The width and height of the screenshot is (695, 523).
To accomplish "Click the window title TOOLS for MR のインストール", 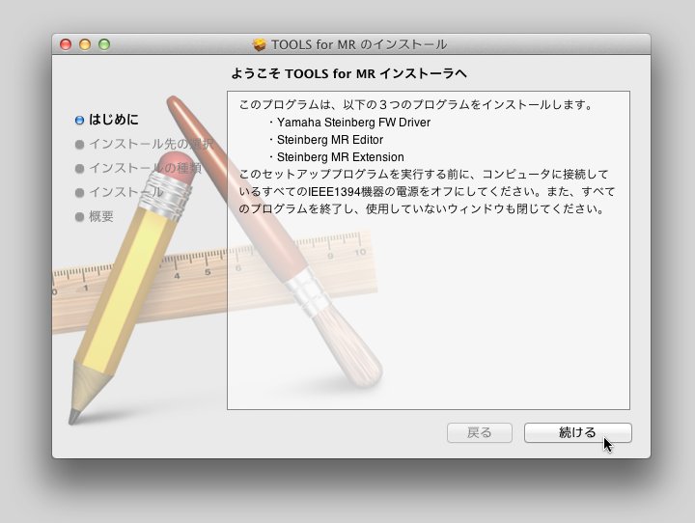I will [359, 44].
